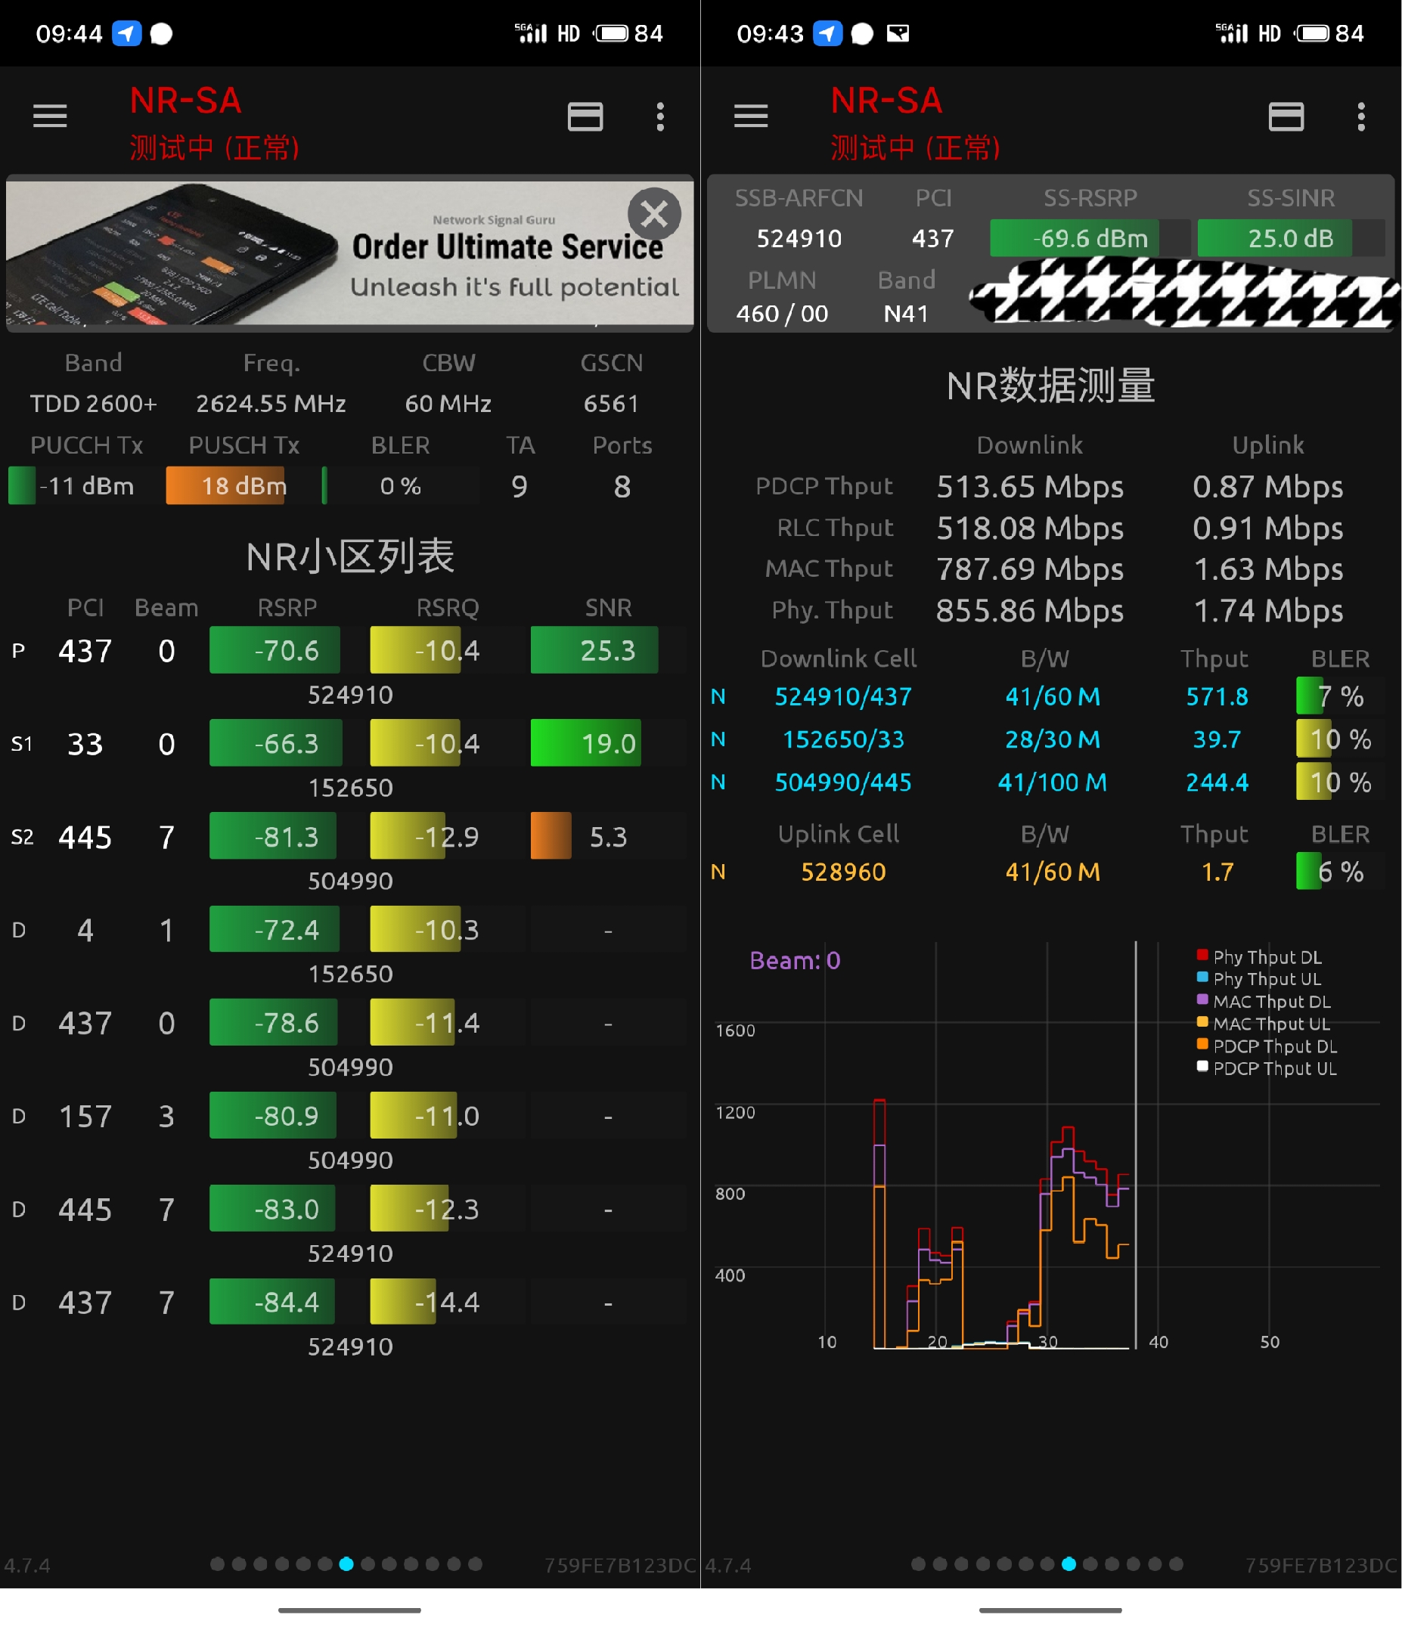
Task: Tap RSRP bar showing -70.6
Action: [275, 650]
